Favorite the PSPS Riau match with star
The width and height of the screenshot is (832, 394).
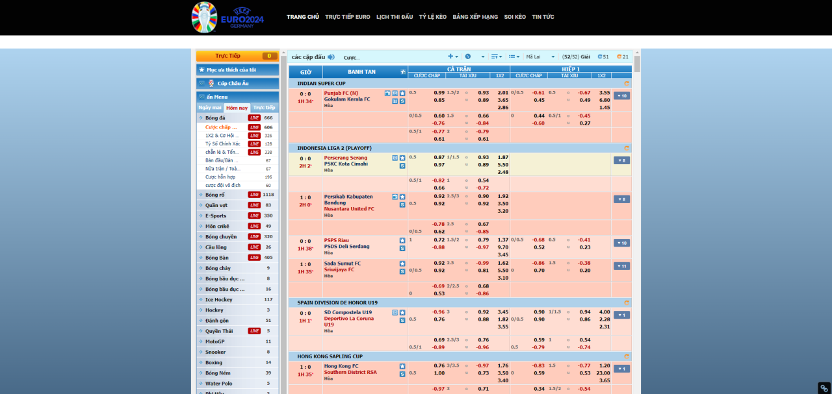tap(402, 240)
